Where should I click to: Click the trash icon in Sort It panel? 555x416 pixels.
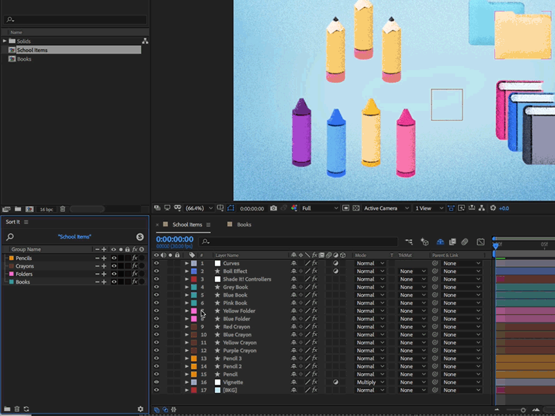[17, 409]
